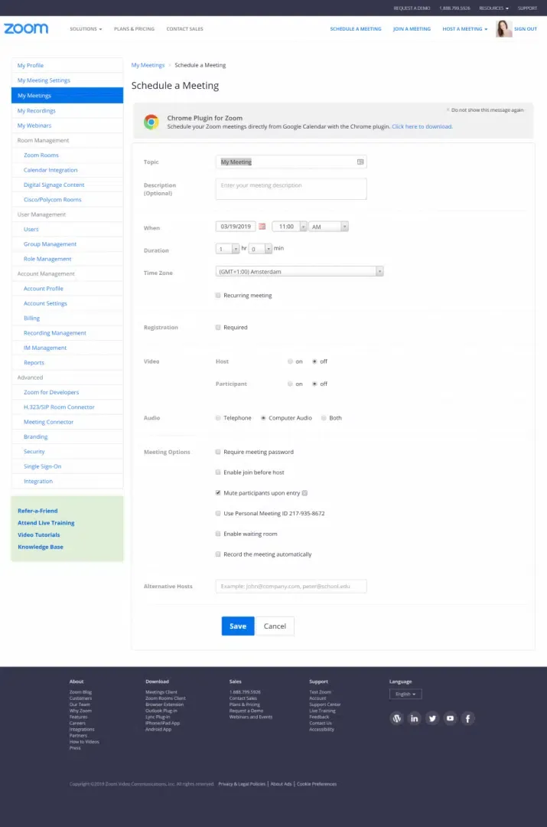Click the user profile avatar picture

[503, 29]
